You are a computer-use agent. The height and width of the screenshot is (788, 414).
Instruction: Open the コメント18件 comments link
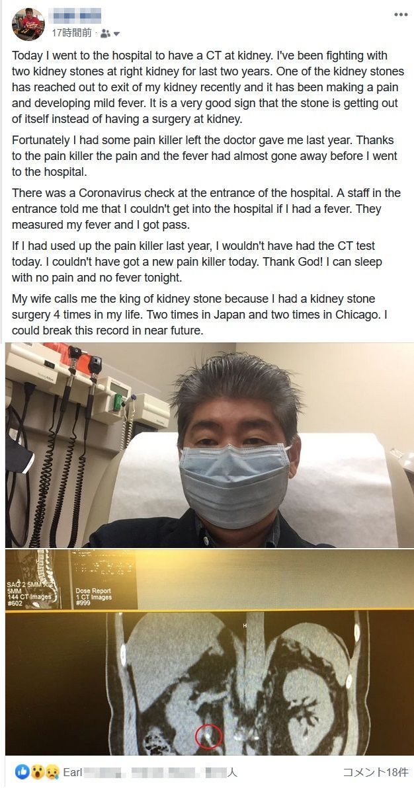(x=375, y=772)
